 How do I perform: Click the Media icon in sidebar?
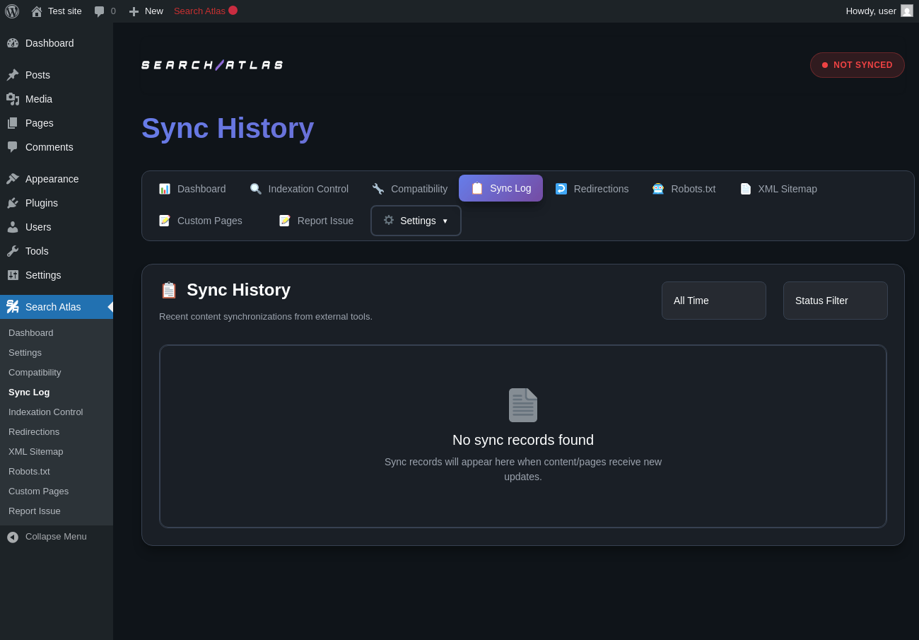pos(13,99)
